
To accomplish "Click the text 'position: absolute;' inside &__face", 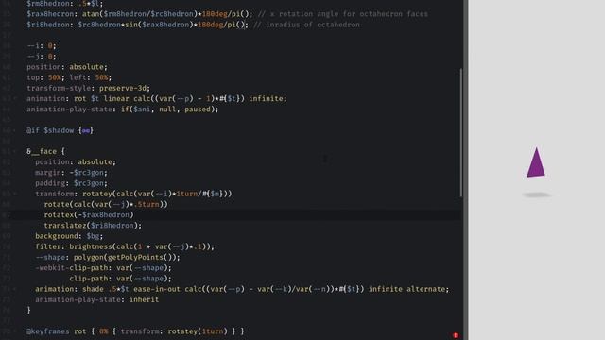I will click(76, 162).
